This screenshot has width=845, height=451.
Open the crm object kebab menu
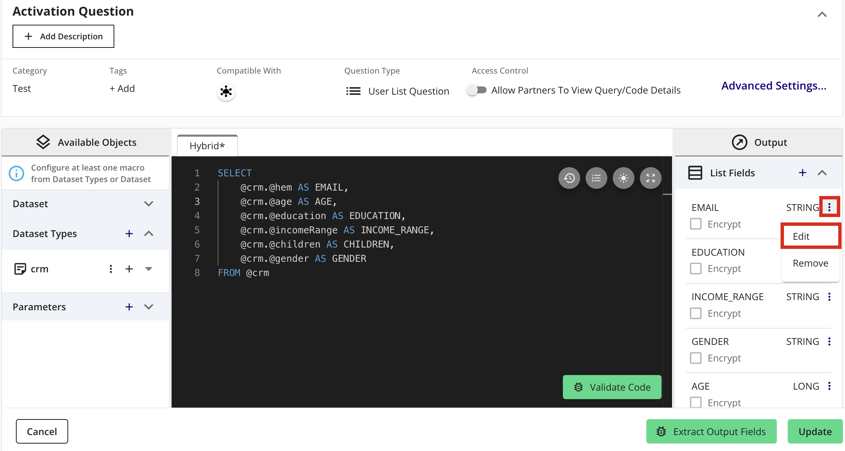pyautogui.click(x=111, y=269)
